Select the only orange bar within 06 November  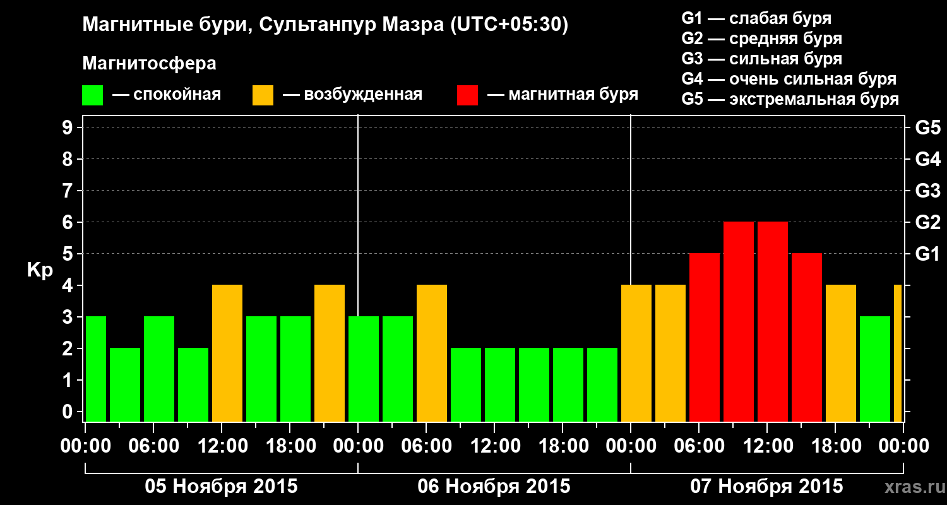coord(432,353)
